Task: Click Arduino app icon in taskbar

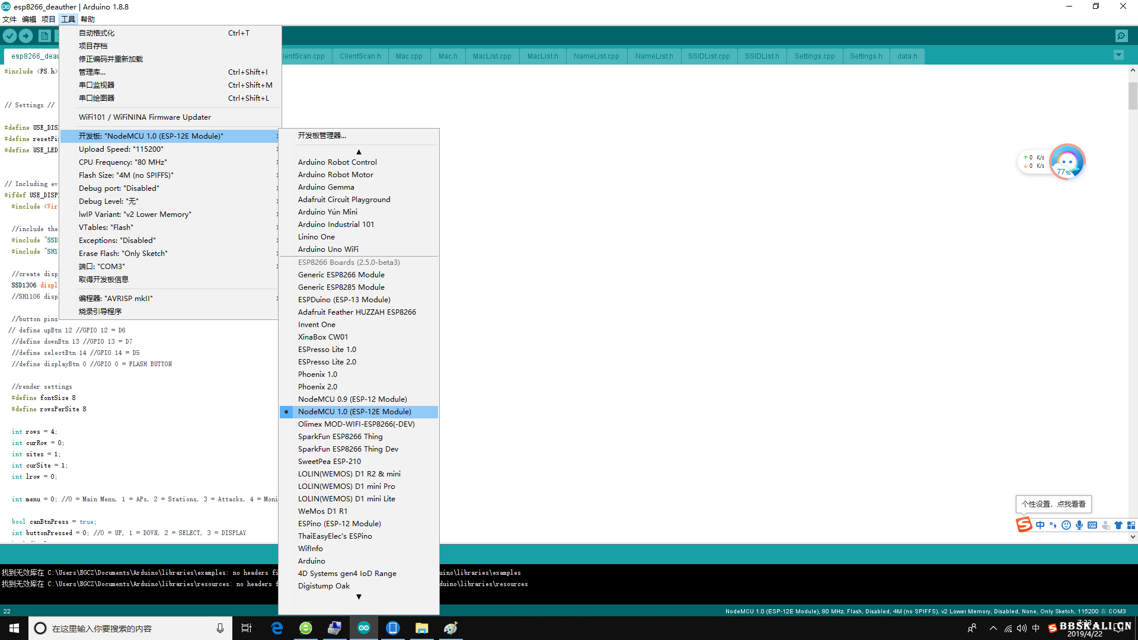Action: (x=363, y=628)
